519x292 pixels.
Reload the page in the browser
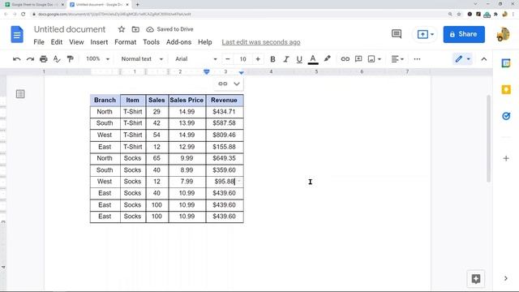pos(23,15)
